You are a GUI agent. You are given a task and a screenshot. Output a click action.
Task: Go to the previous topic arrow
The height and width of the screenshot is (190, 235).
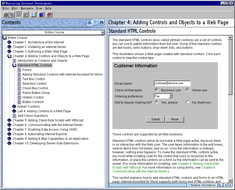pyautogui.click(x=226, y=185)
